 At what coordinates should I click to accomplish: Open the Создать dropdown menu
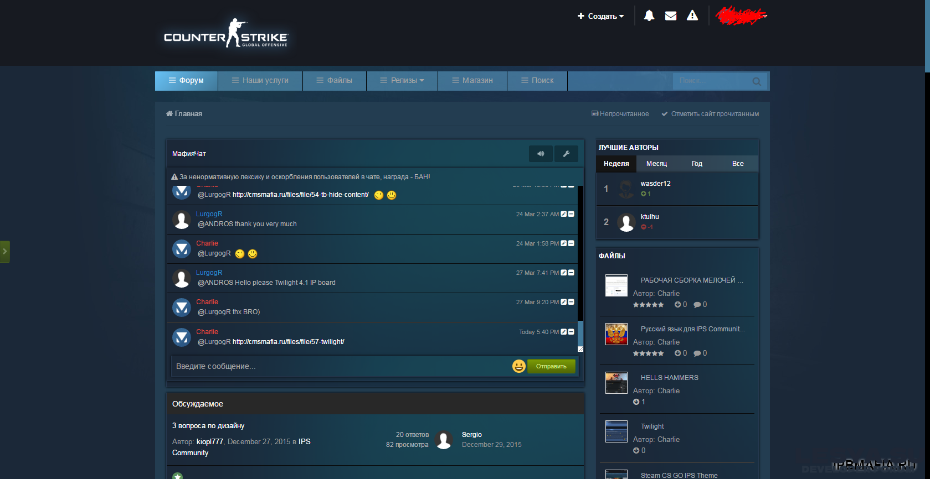coord(600,16)
